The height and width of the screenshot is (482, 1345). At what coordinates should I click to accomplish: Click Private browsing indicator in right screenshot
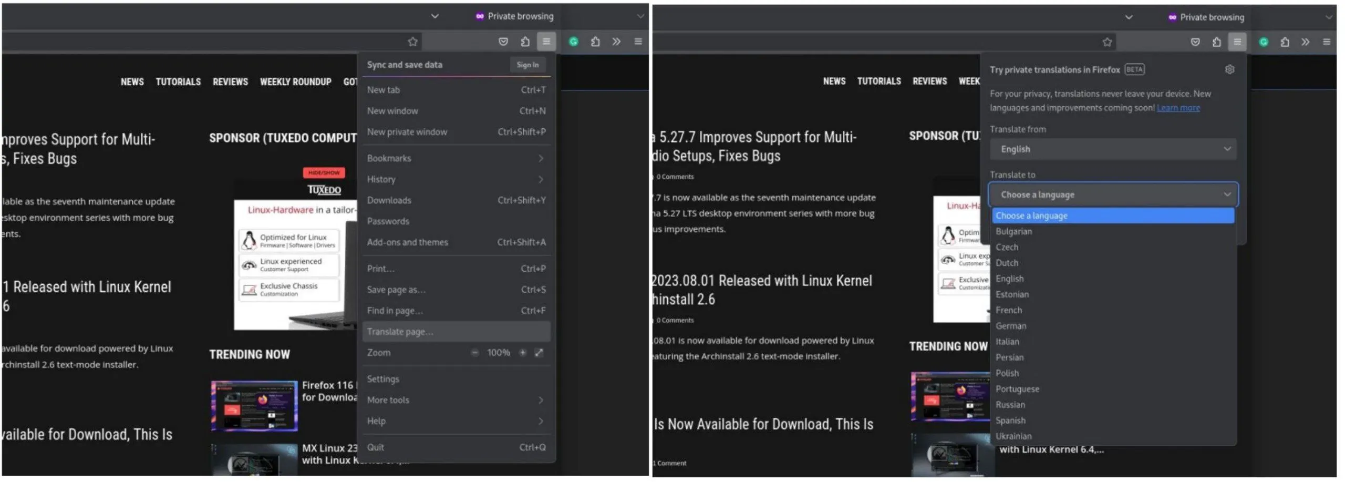[1206, 17]
